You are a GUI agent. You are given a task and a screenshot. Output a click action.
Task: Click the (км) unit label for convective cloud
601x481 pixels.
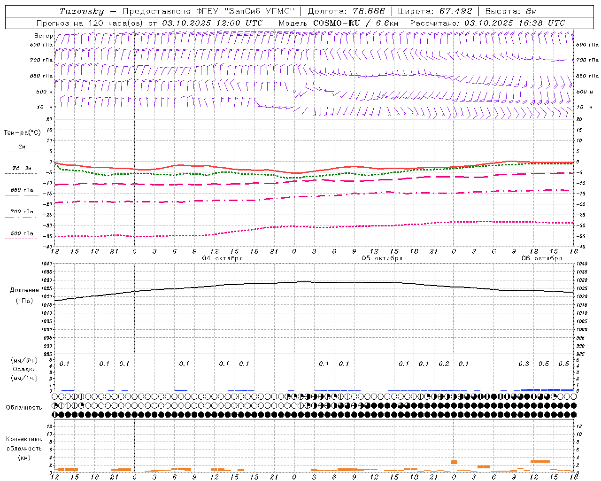24,458
